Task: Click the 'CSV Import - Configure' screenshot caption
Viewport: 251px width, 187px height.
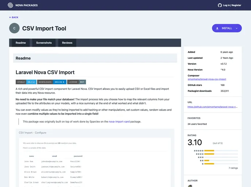Action: [x=32, y=133]
